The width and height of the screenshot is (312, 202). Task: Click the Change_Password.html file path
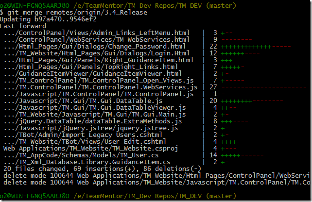[x=94, y=47]
